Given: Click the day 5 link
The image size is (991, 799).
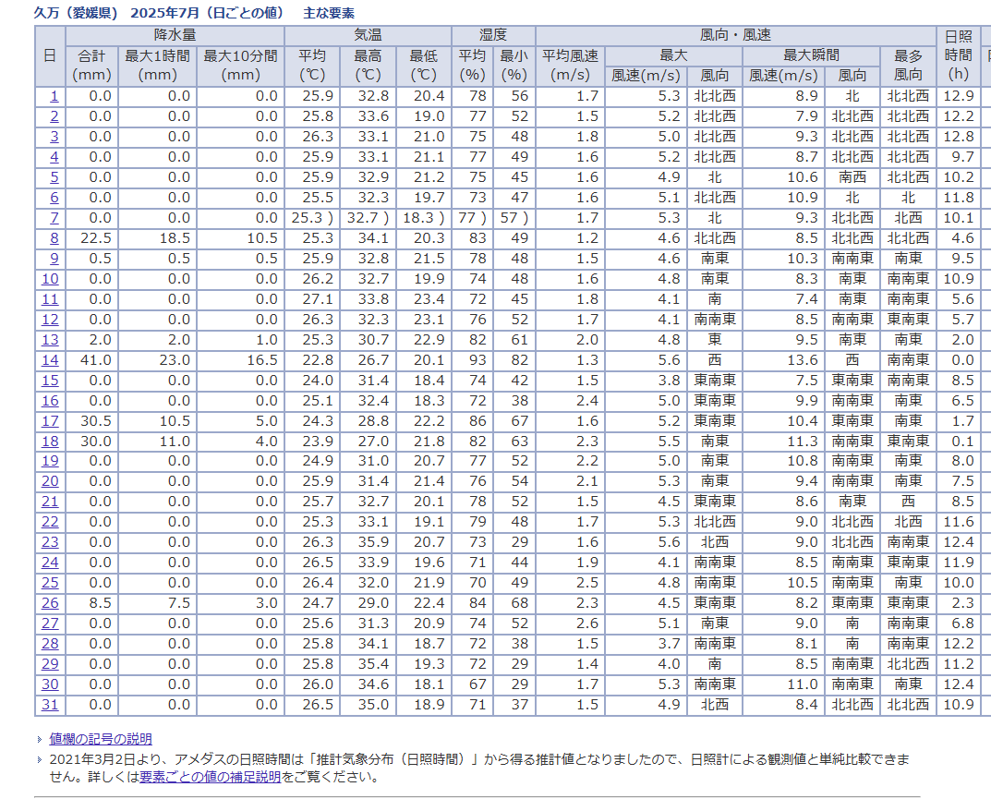Looking at the screenshot, I should 54,177.
